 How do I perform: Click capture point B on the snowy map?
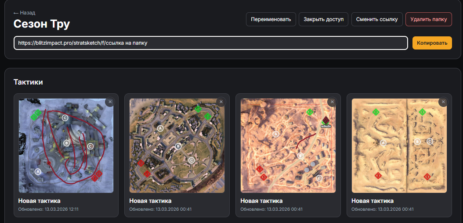point(67,142)
